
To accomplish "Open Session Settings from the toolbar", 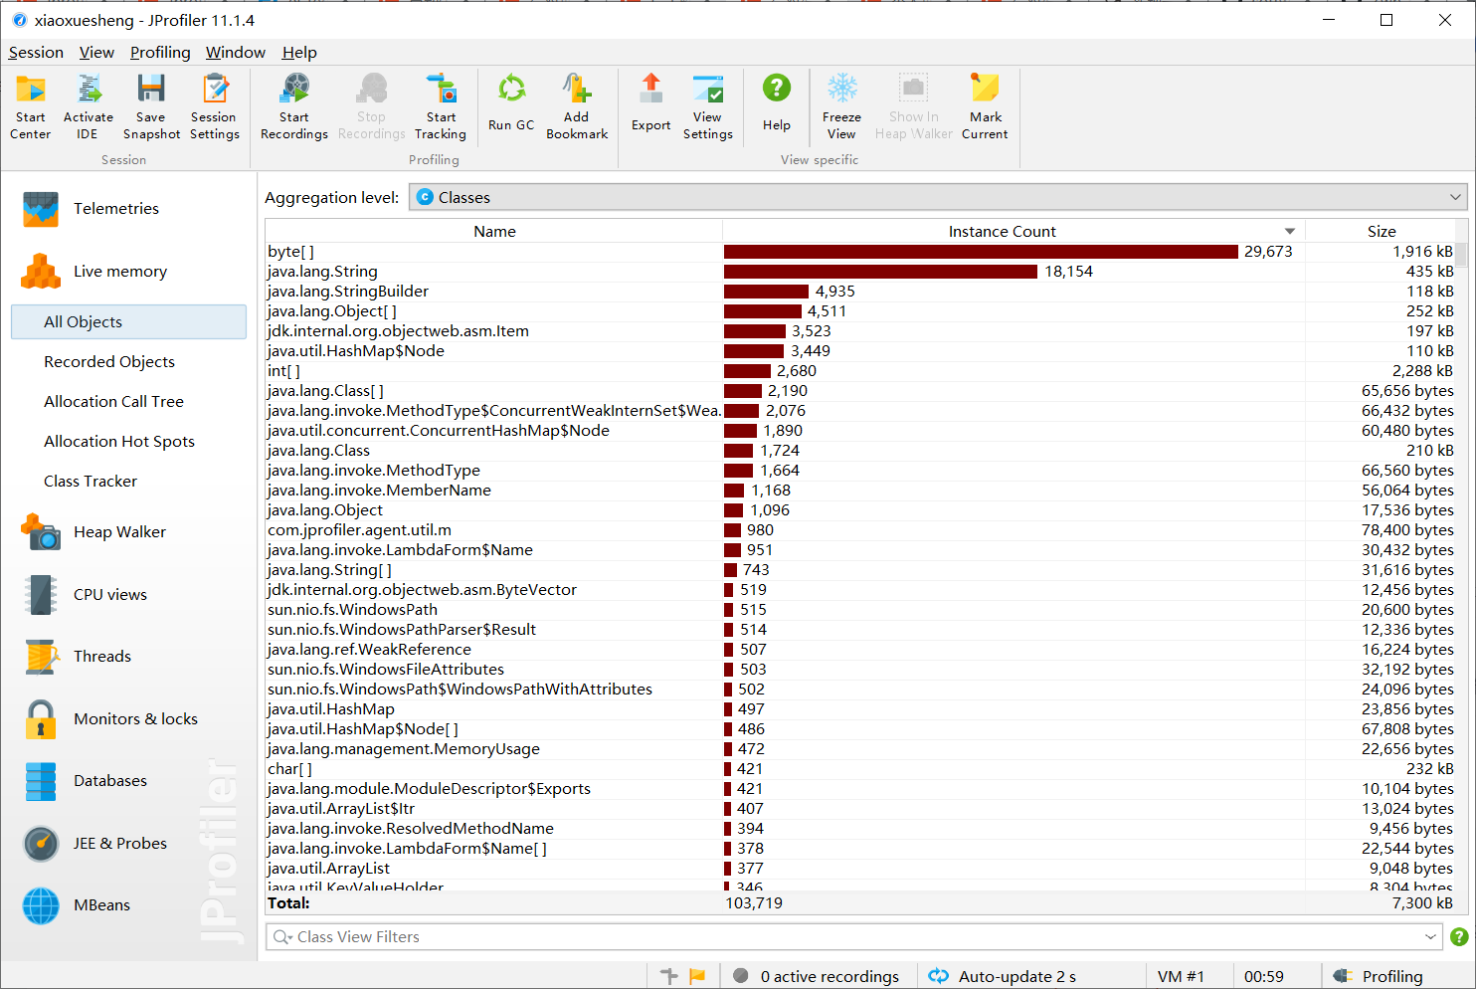I will point(215,106).
